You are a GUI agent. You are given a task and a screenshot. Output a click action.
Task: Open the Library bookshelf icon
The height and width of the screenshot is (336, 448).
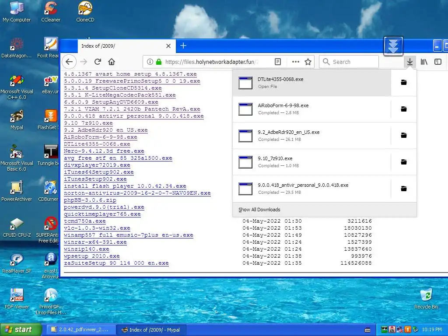424,62
